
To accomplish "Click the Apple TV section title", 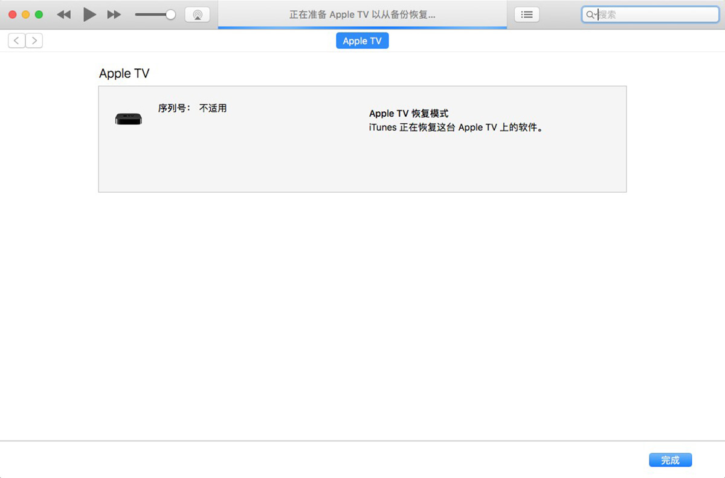I will (x=124, y=73).
